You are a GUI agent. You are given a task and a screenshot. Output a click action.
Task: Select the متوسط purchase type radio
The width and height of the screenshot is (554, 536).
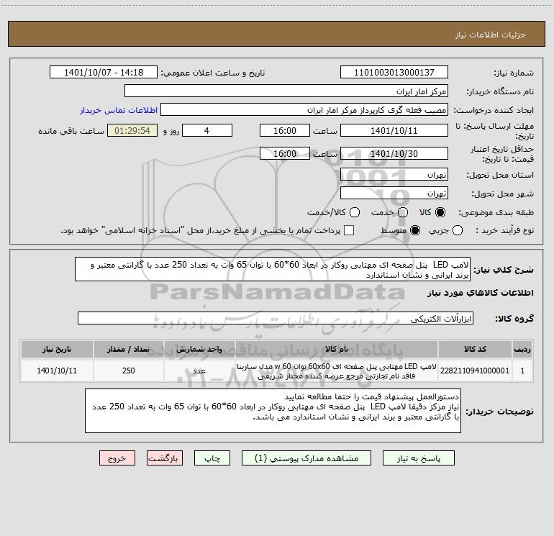(x=415, y=230)
